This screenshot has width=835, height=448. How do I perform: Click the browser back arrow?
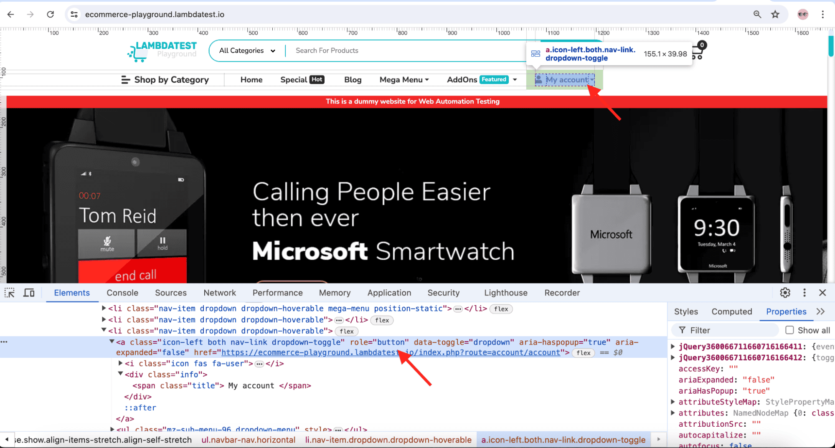tap(11, 15)
